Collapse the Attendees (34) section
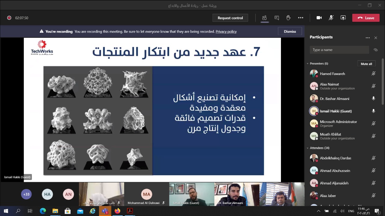Viewport: 385px width, 216px height. pos(307,148)
